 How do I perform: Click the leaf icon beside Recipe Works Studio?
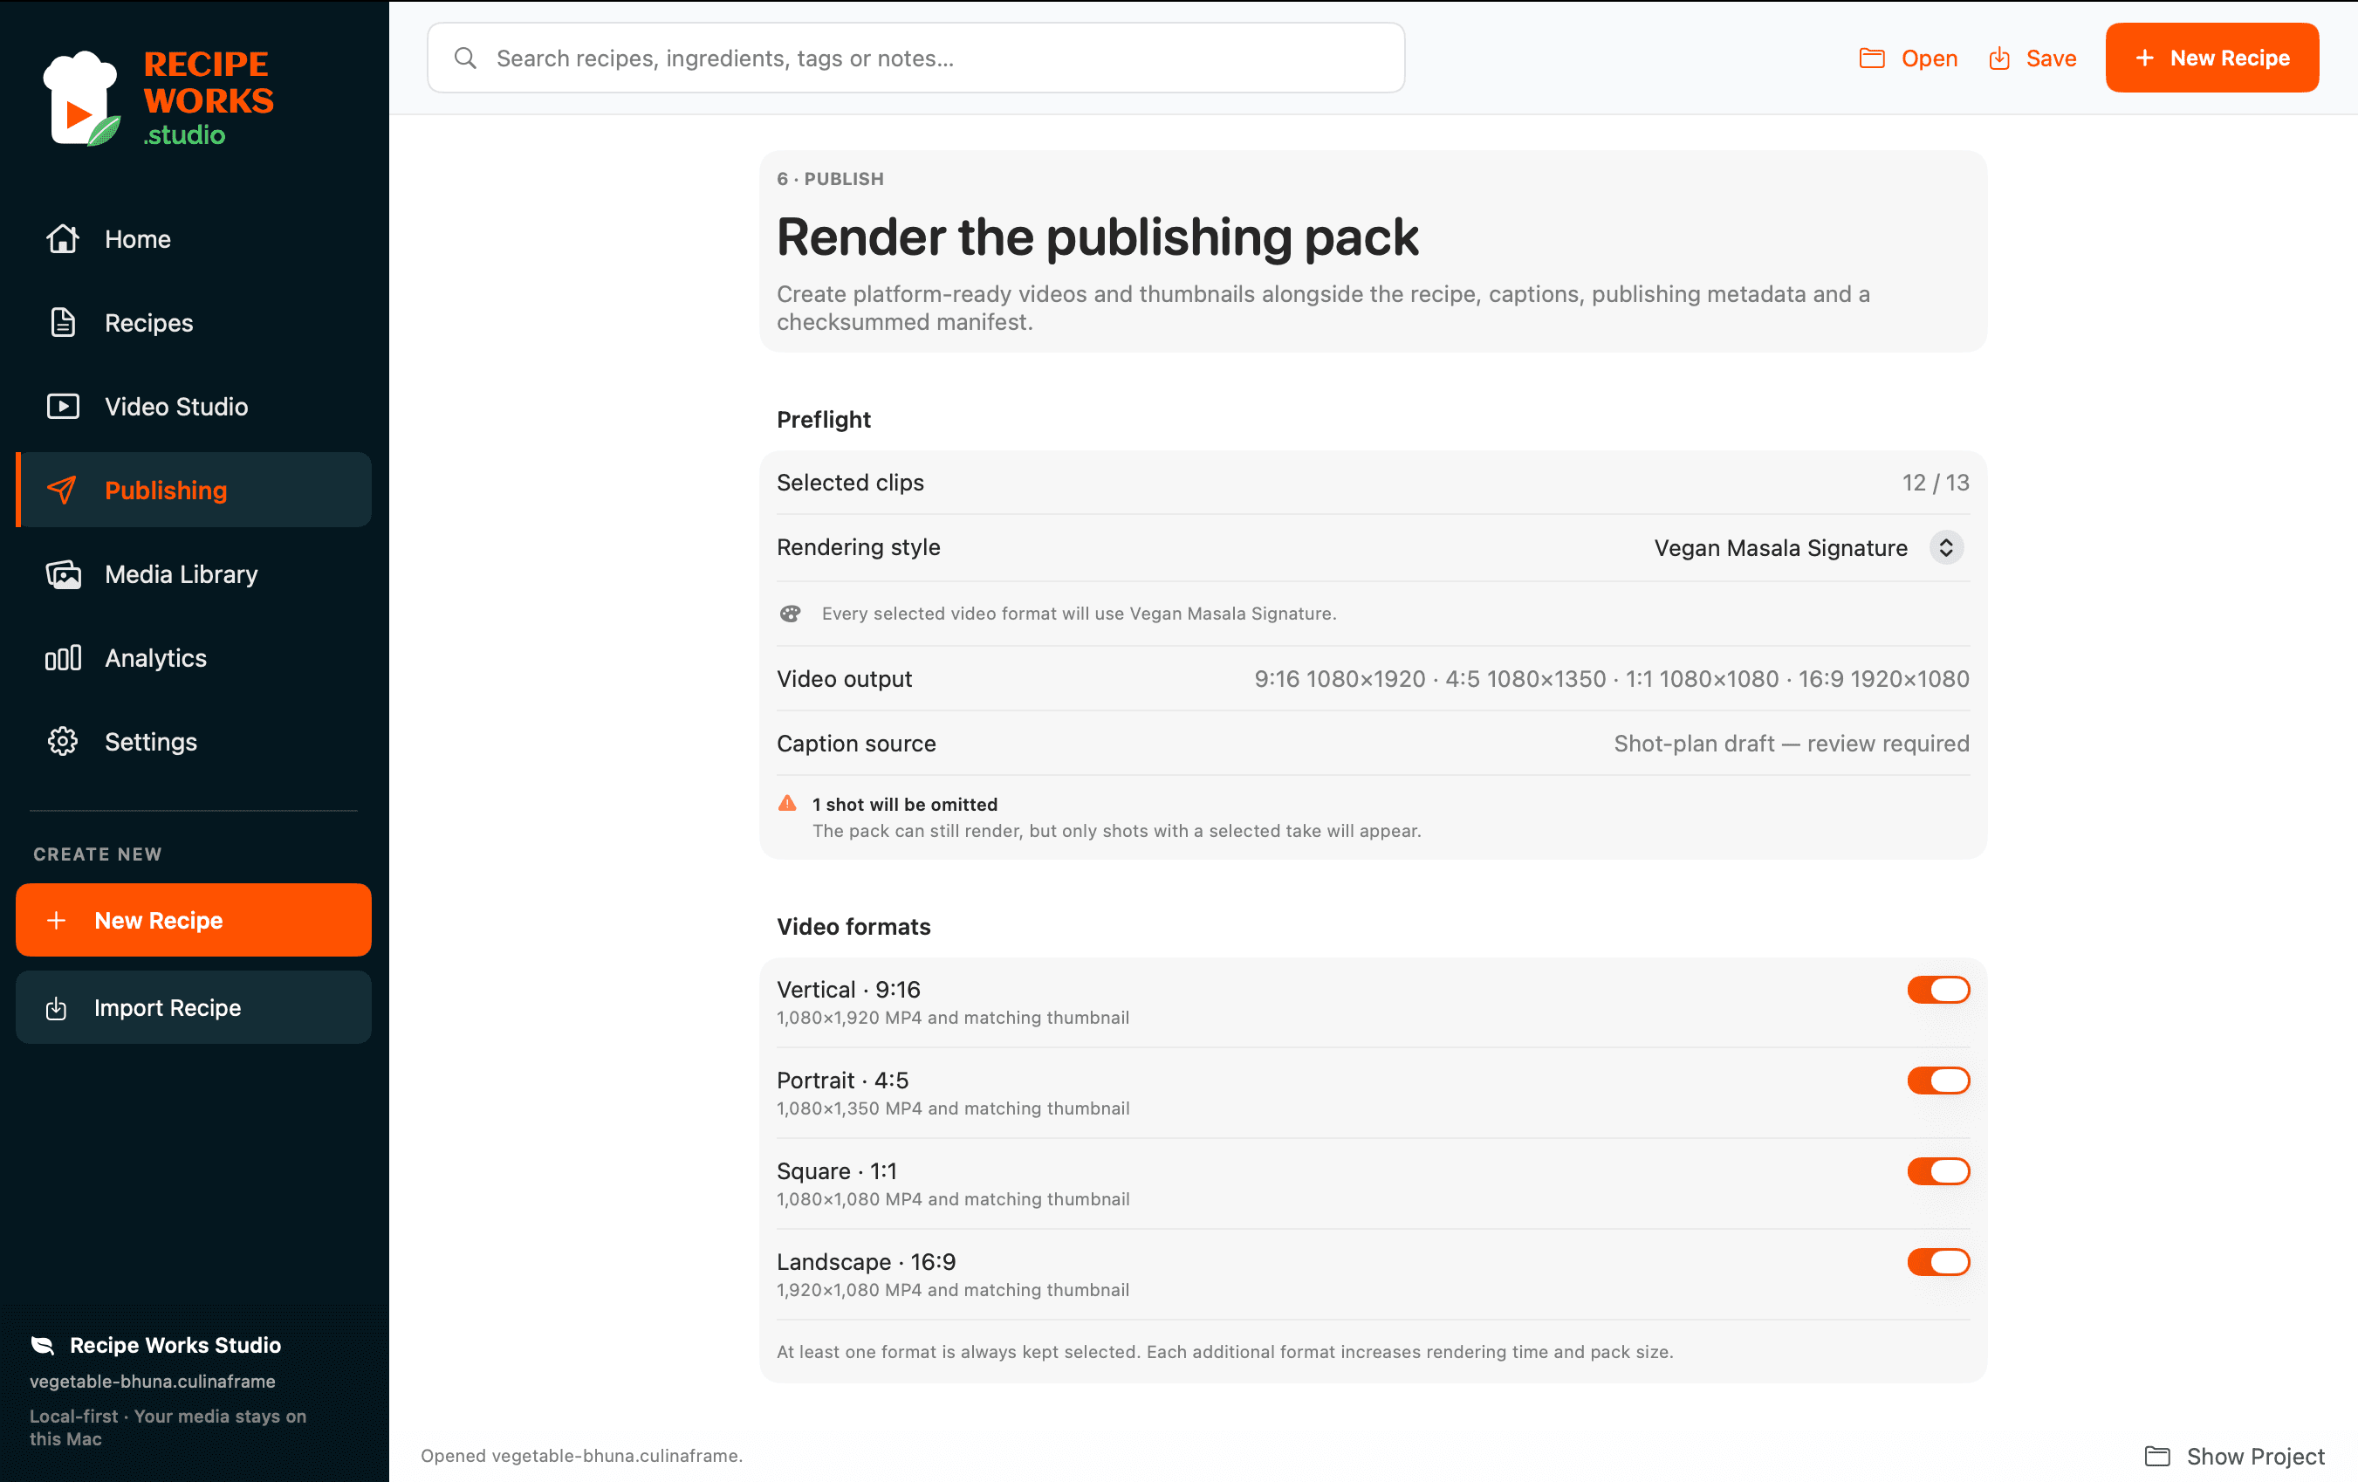[x=42, y=1345]
